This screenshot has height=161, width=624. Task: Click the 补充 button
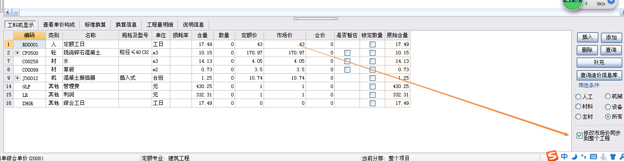tap(599, 62)
